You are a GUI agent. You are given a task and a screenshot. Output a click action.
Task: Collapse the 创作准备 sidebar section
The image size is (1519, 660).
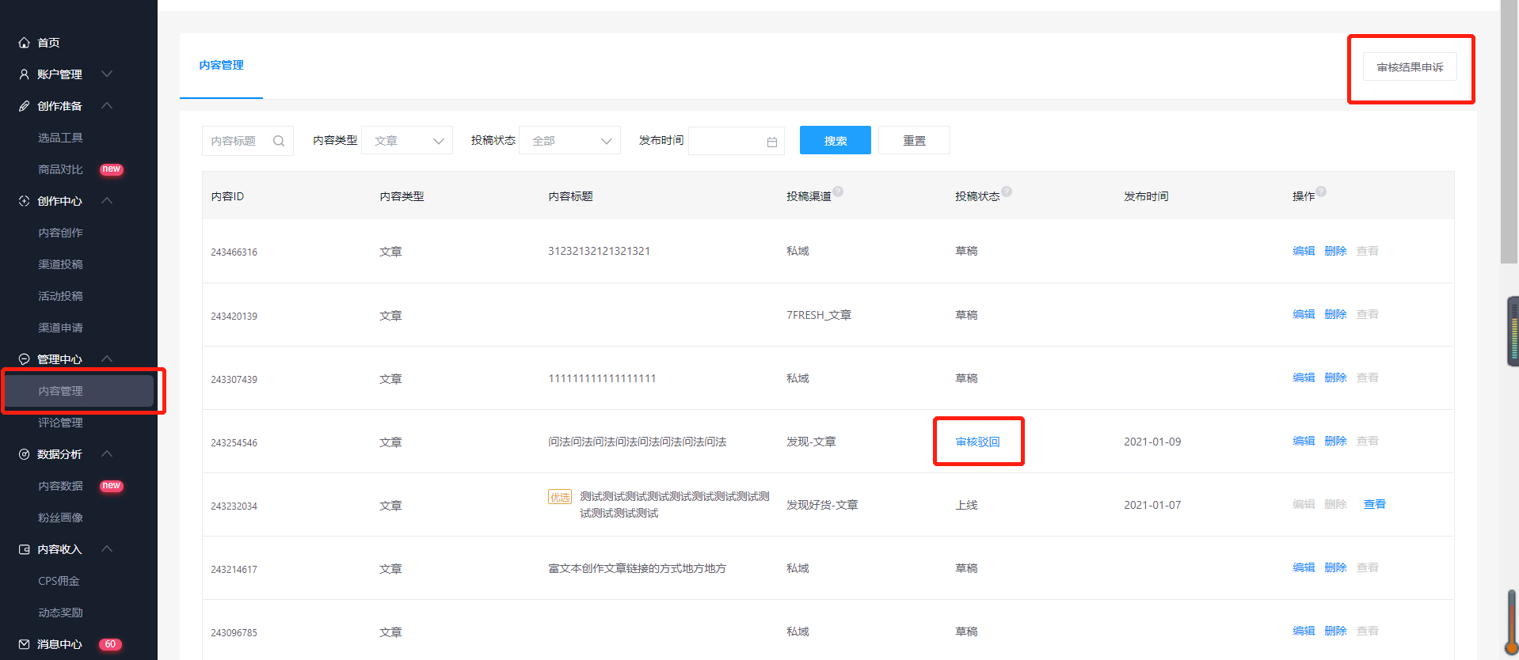[x=107, y=106]
